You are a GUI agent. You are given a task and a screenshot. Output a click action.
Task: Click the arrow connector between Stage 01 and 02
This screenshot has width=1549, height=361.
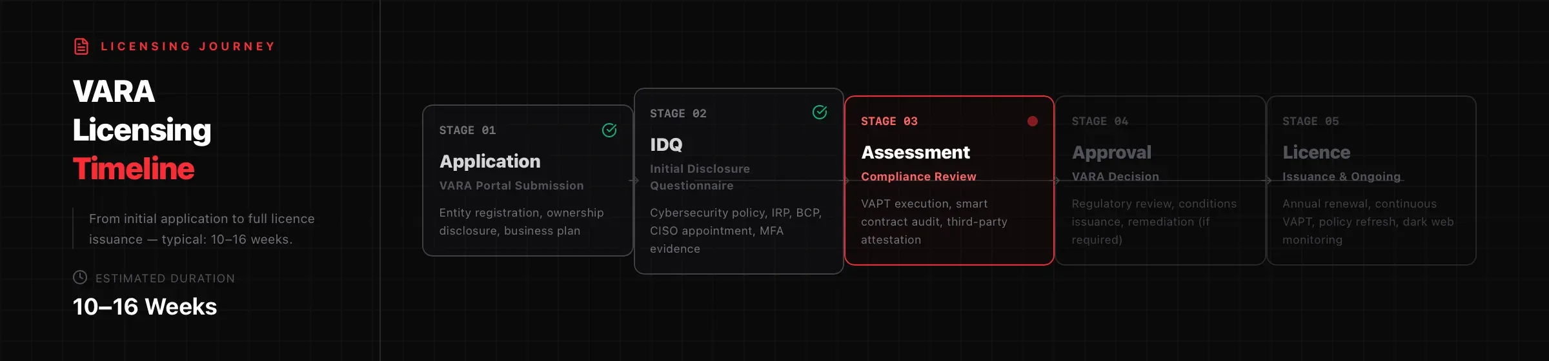(634, 180)
